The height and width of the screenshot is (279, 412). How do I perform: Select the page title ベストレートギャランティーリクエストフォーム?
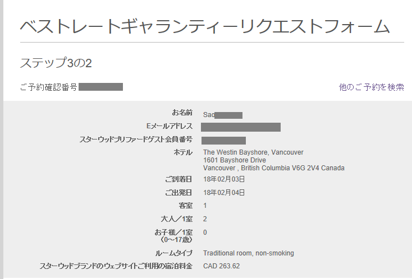pyautogui.click(x=205, y=26)
